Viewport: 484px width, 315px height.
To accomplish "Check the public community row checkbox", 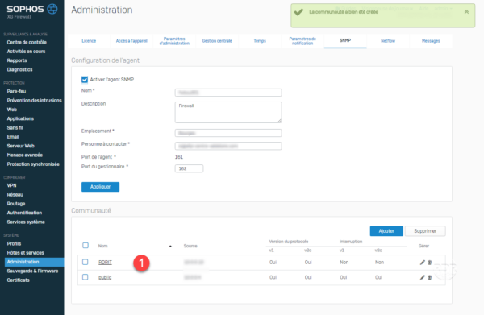I will click(86, 277).
